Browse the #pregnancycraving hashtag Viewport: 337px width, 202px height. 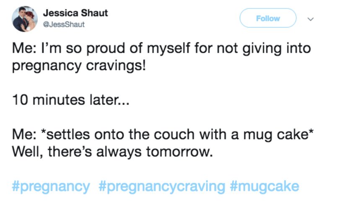coord(162,187)
